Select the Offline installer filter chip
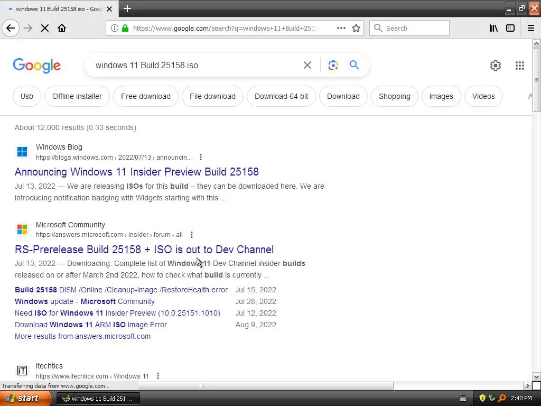This screenshot has width=541, height=406. pos(77,96)
